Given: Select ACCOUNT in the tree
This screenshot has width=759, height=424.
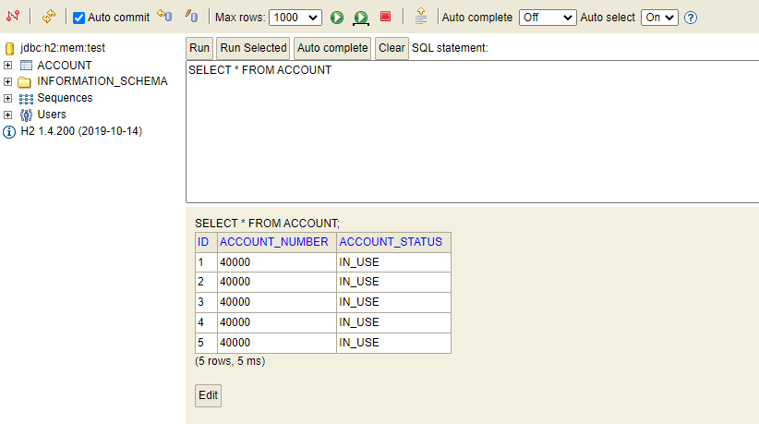Looking at the screenshot, I should pyautogui.click(x=65, y=66).
